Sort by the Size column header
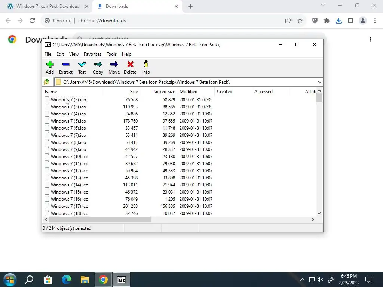The height and width of the screenshot is (287, 383). [121, 92]
